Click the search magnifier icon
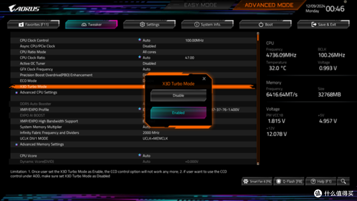This screenshot has height=201, width=357. (343, 181)
